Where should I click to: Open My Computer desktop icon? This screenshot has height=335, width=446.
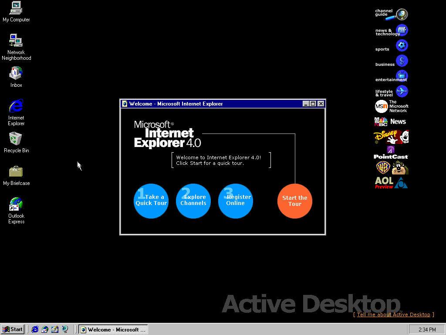tap(16, 12)
